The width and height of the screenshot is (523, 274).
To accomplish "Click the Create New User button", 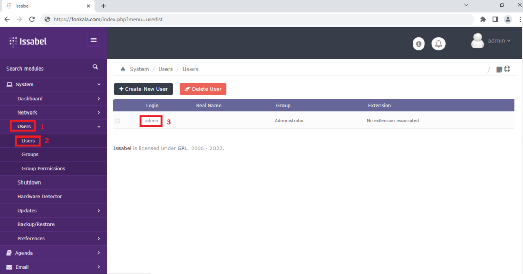I will pyautogui.click(x=144, y=89).
